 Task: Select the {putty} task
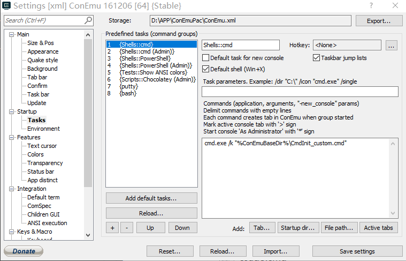(151, 86)
